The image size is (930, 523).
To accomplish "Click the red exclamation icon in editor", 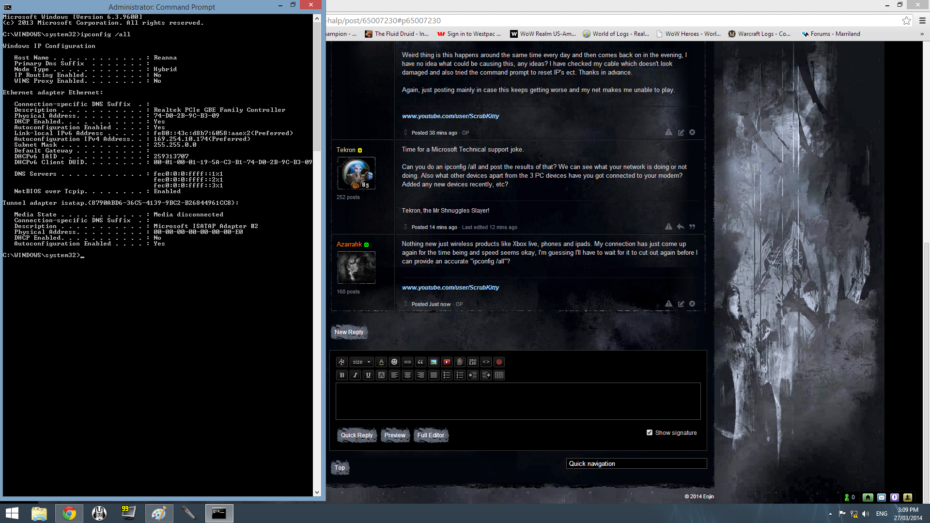I will click(x=499, y=362).
